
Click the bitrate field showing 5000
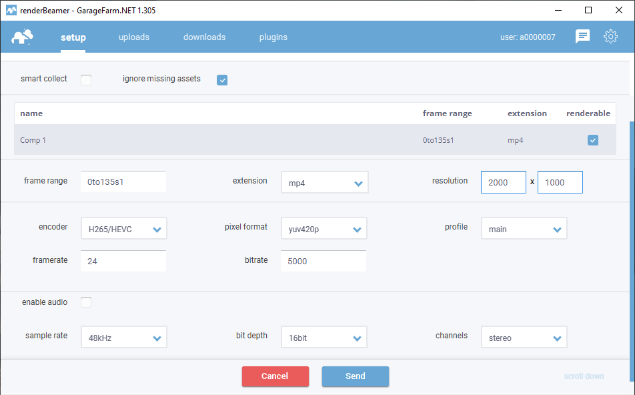tap(324, 261)
